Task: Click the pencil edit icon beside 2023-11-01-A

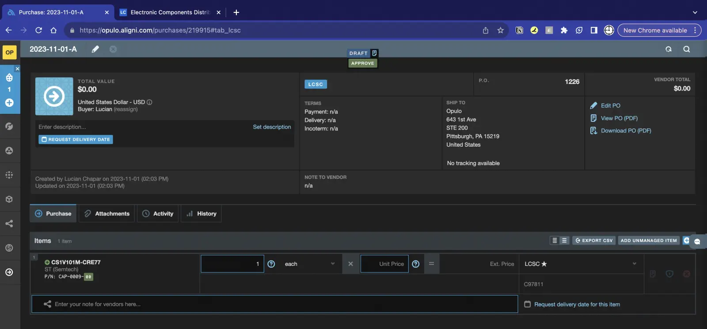Action: pyautogui.click(x=95, y=49)
